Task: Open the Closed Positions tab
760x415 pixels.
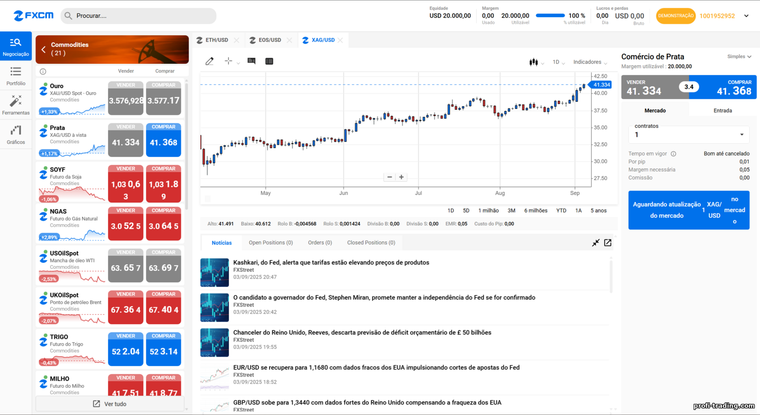Action: click(x=371, y=243)
